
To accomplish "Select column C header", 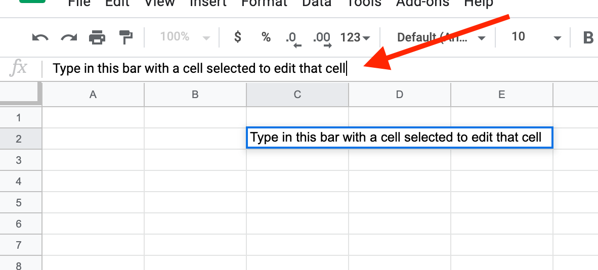I will pyautogui.click(x=297, y=95).
